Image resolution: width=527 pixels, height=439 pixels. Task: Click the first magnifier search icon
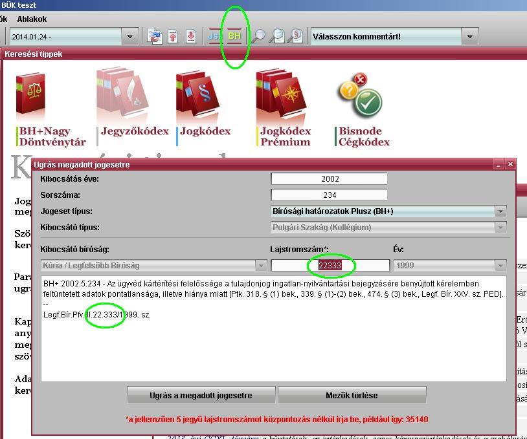pyautogui.click(x=258, y=36)
